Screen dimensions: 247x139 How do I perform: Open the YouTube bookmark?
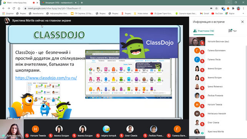217,13
